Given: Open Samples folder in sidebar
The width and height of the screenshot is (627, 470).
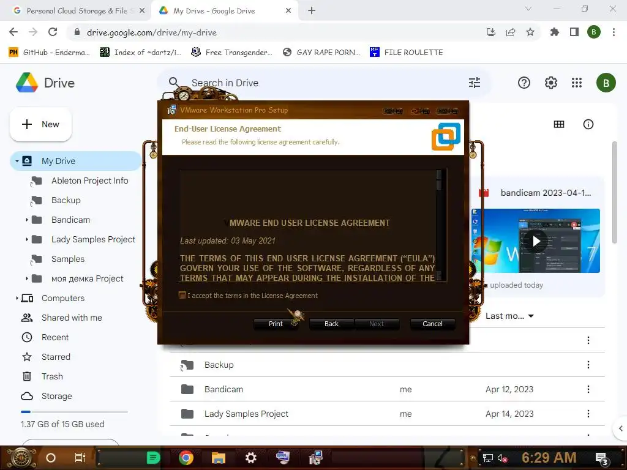Looking at the screenshot, I should [67, 259].
